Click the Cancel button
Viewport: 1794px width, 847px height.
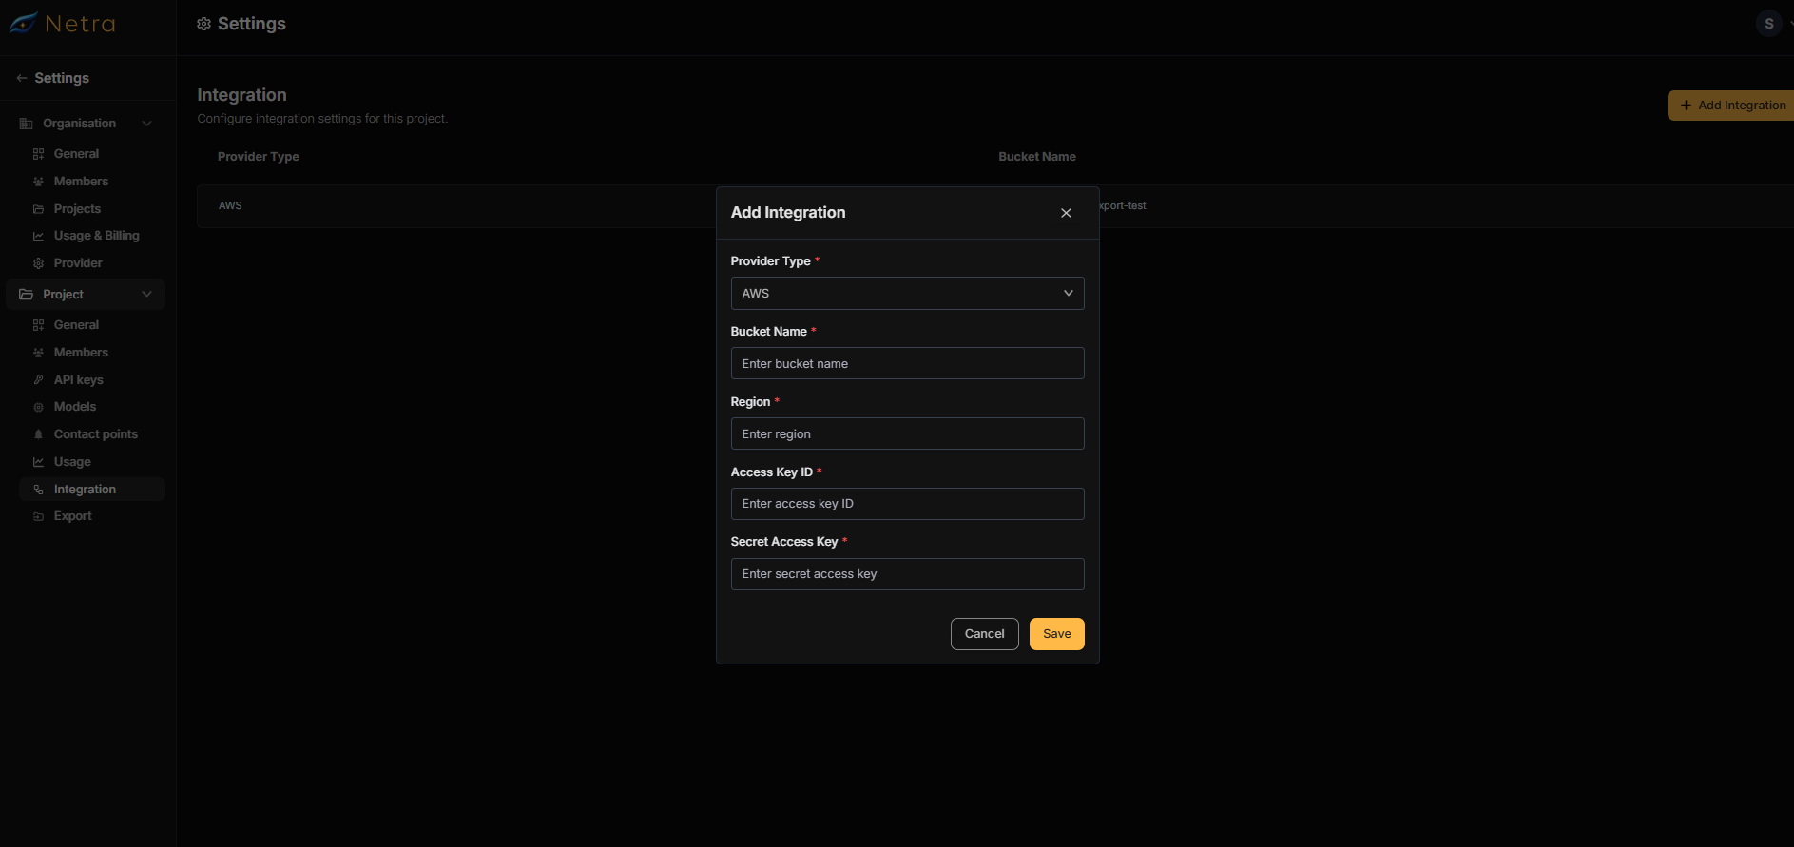(984, 634)
